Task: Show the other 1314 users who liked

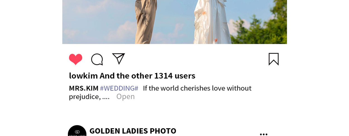Action: pyautogui.click(x=147, y=76)
